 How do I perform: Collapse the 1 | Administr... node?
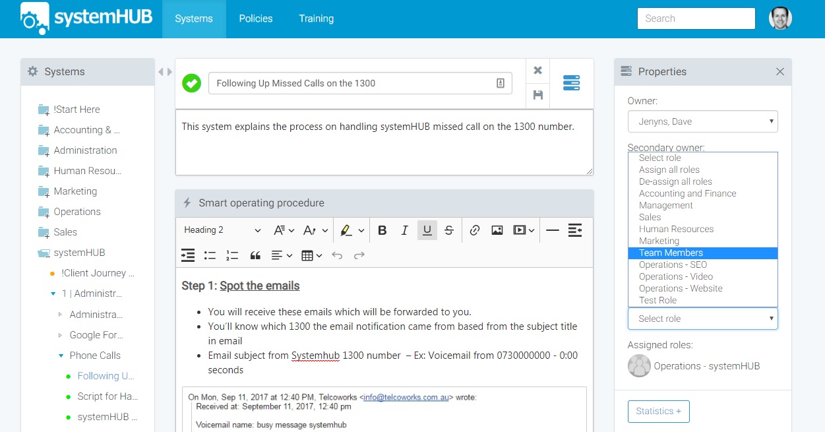tap(53, 294)
